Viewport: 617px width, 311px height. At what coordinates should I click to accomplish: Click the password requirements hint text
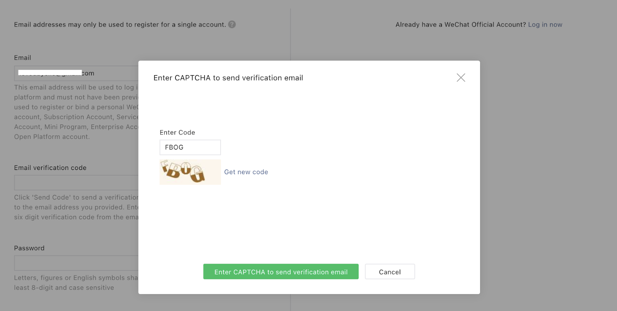point(76,282)
